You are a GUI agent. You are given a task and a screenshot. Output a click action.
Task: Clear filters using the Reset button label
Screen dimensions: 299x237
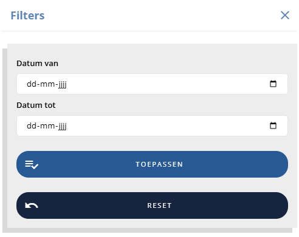pyautogui.click(x=159, y=205)
